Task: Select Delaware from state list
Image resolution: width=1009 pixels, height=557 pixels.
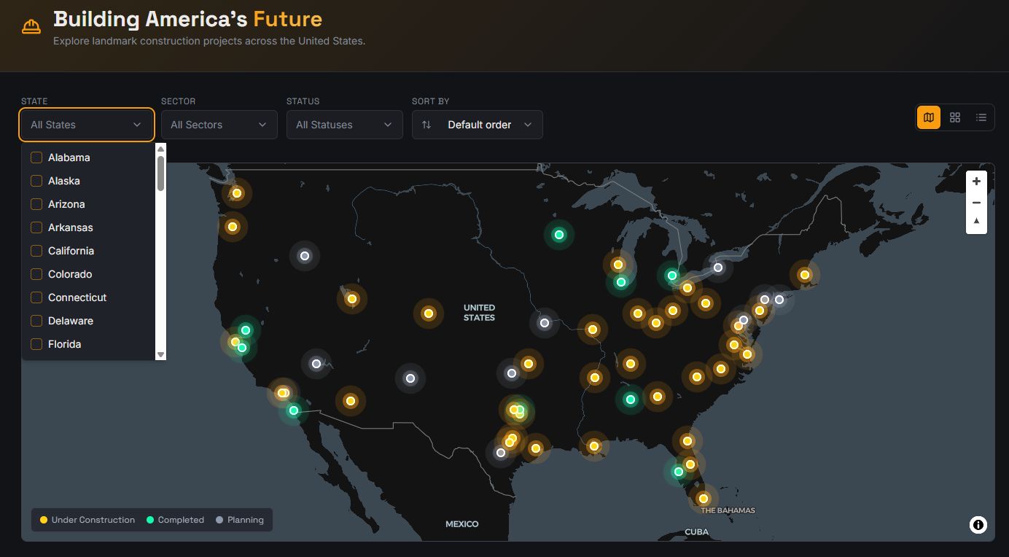Action: [70, 321]
